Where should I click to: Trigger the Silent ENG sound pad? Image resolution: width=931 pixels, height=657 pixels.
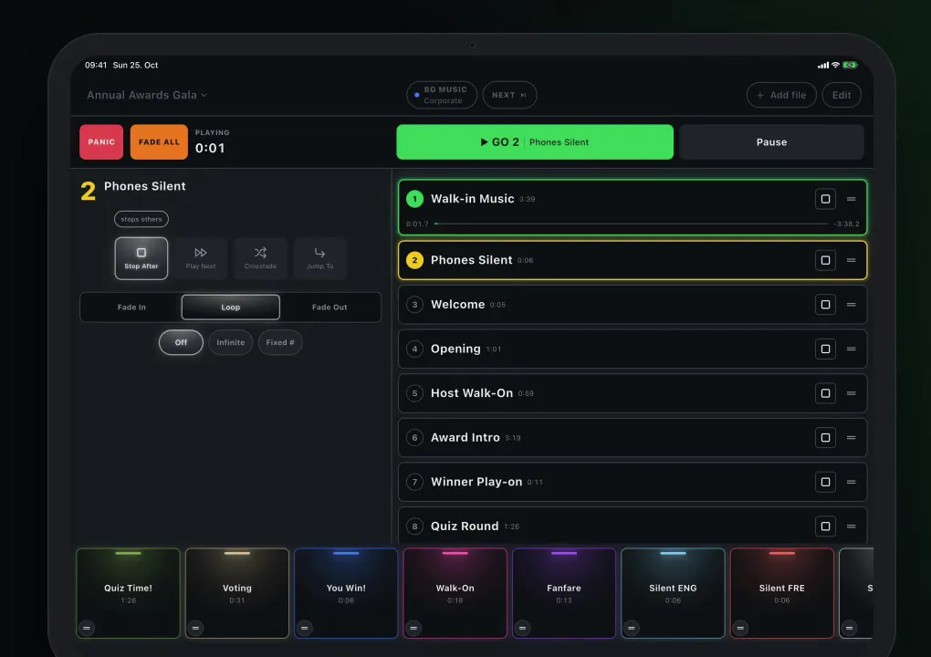[x=673, y=593]
